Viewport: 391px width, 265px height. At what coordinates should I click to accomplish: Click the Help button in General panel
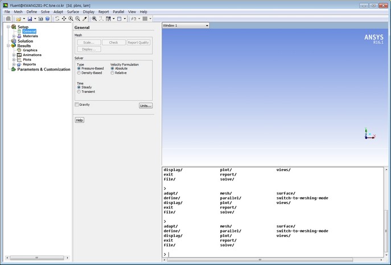pos(80,120)
